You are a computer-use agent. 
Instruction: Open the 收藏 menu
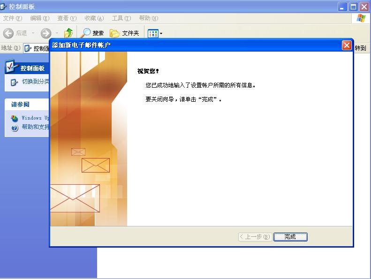point(94,18)
